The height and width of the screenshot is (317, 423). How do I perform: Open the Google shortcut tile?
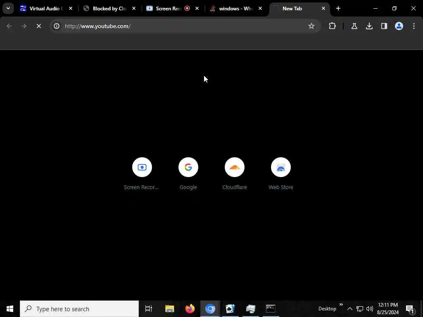point(188,174)
